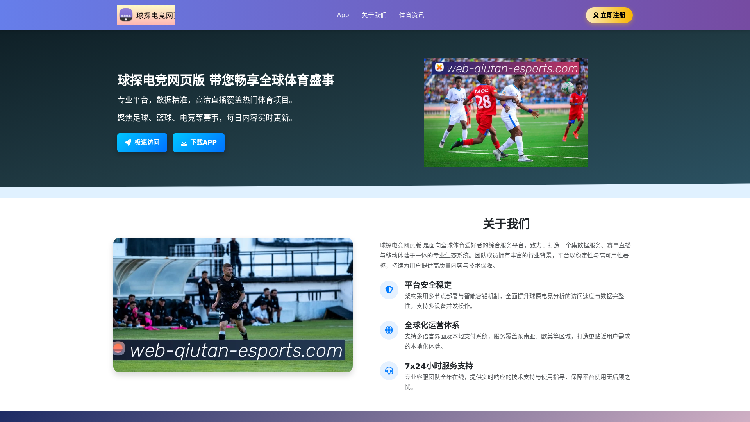Select the 平台安全稳定 heading
750x422 pixels.
point(428,285)
